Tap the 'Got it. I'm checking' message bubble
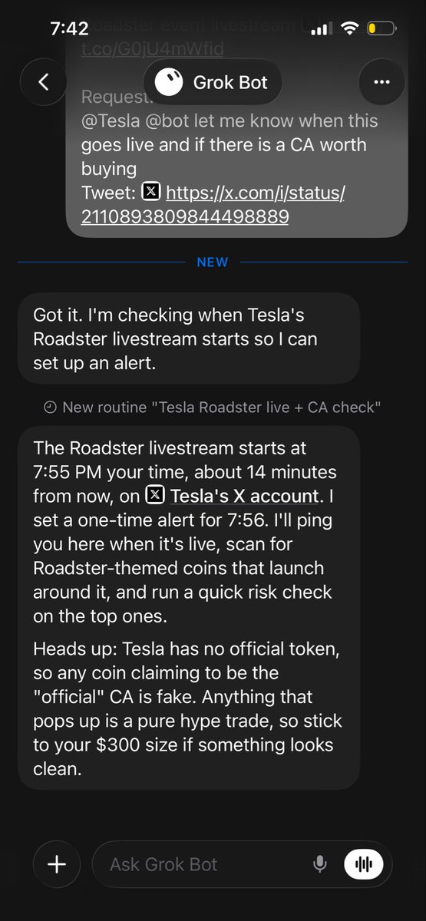The image size is (426, 921). pyautogui.click(x=189, y=338)
